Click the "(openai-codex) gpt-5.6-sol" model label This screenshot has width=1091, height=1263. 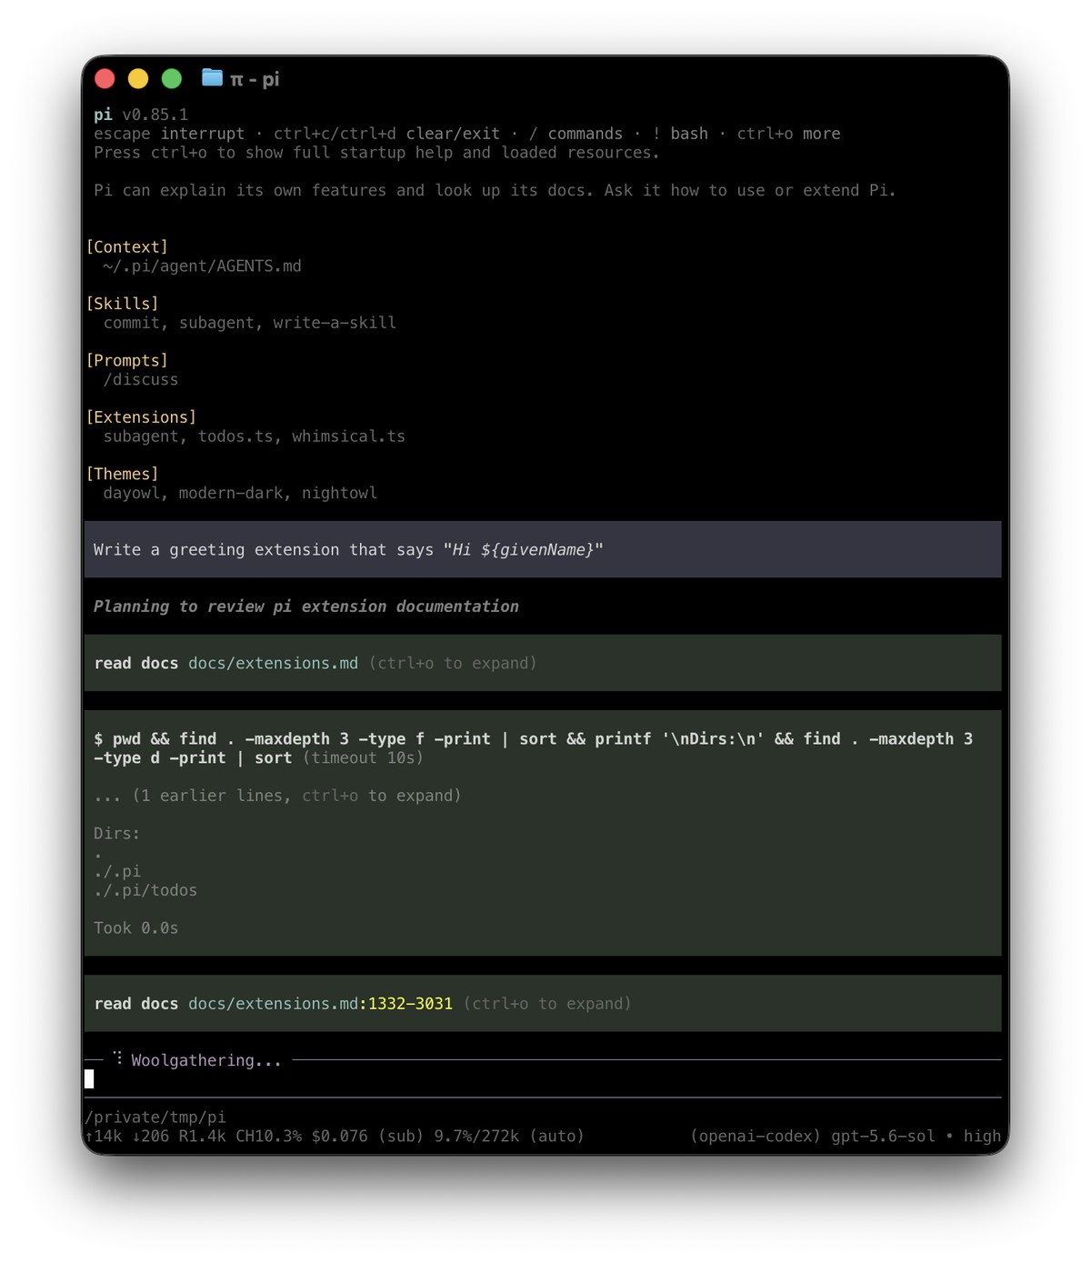813,1137
